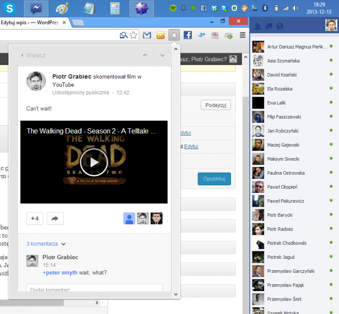This screenshot has height=314, width=339.
Task: Click the Opublikuj publish button
Action: [214, 179]
